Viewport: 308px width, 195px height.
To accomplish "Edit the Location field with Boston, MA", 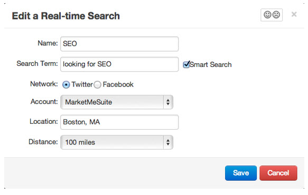I will (119, 122).
